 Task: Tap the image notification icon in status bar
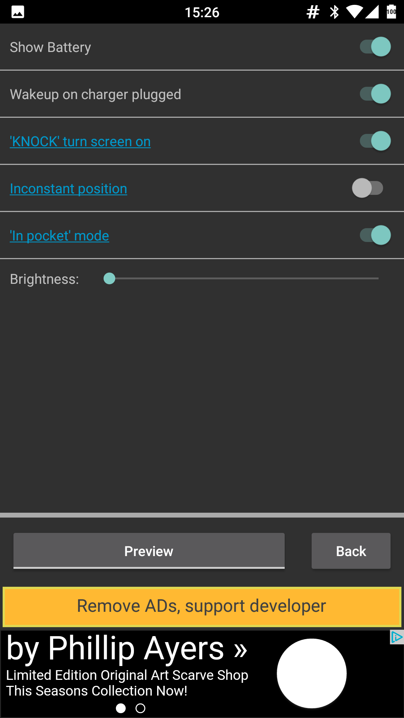click(x=18, y=12)
